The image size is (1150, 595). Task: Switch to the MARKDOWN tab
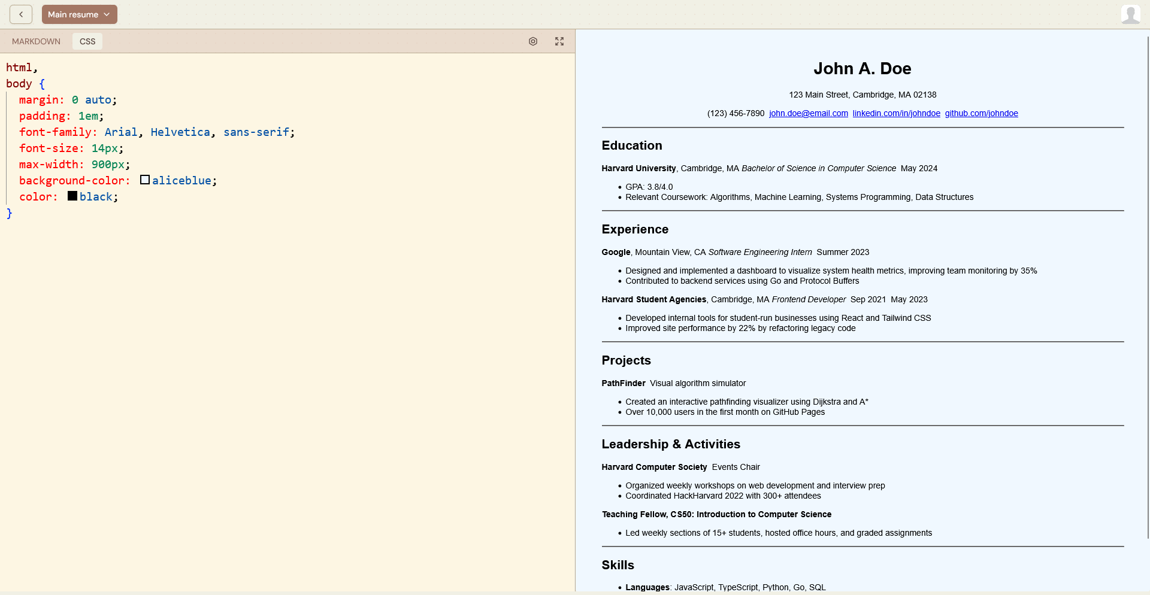coord(36,41)
